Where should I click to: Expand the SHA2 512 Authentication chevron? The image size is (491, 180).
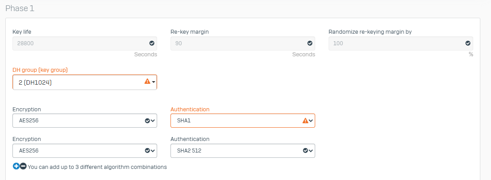[311, 151]
